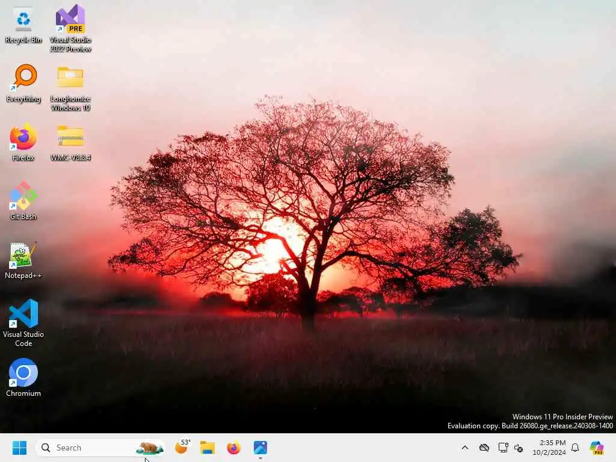Viewport: 616px width, 462px height.
Task: Click the search highlight image in Search box
Action: point(150,448)
